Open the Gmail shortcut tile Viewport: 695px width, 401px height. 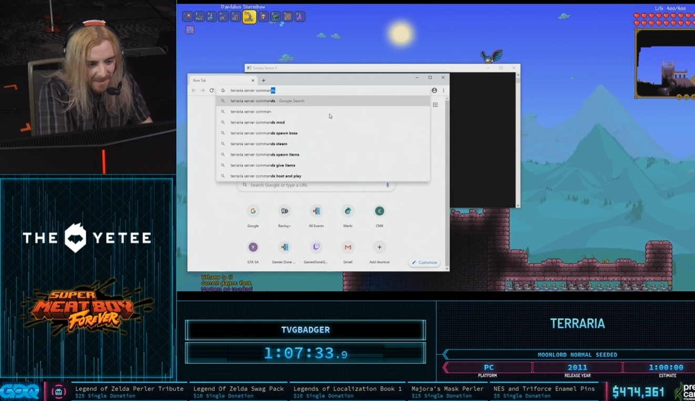(x=347, y=251)
